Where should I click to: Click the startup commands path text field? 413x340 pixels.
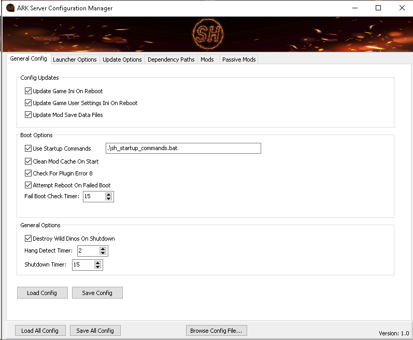(x=183, y=149)
